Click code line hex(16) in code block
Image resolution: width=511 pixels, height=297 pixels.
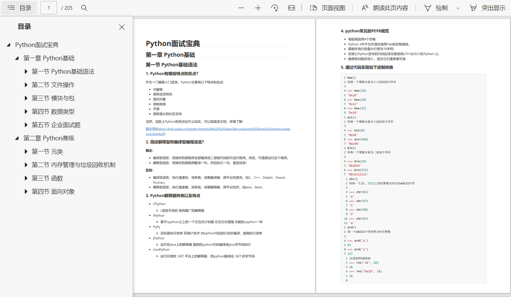pyautogui.click(x=357, y=91)
